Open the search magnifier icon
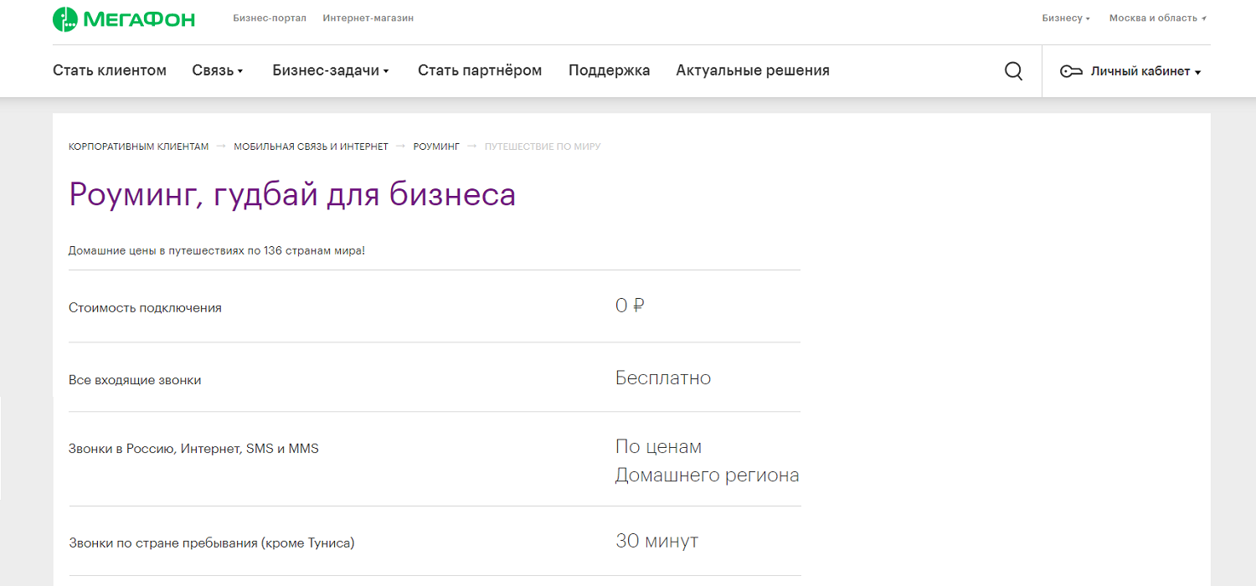This screenshot has width=1256, height=586. pos(1013,71)
